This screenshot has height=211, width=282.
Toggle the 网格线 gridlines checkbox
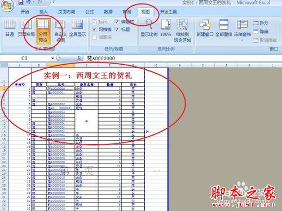(102, 29)
